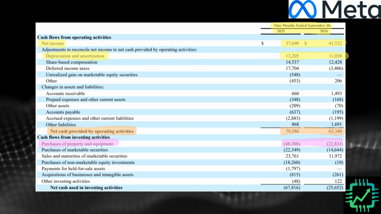This screenshot has width=381, height=214.
Task: Select 'Acquisitions of businesses and intangible assets'
Action: coord(87,175)
